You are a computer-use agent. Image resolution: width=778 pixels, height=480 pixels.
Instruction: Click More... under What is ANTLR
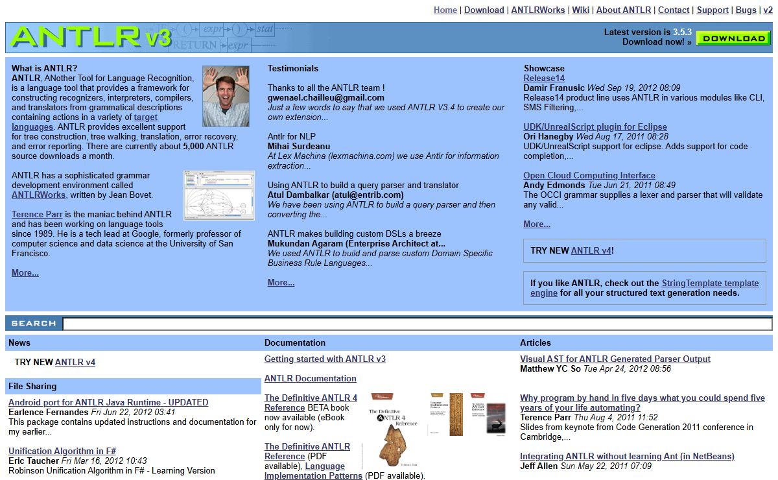pyautogui.click(x=25, y=272)
